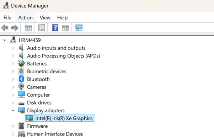The width and height of the screenshot is (214, 138).
Task: Open the Properties toolbar icon
Action: click(42, 28)
